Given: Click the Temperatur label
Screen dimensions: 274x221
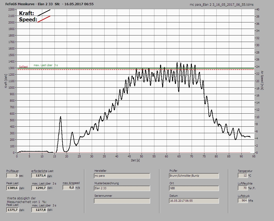Looking at the screenshot, I should (245, 171).
